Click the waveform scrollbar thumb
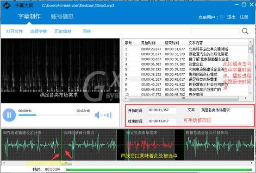Viewport: 256px width, 173px height. [66, 163]
